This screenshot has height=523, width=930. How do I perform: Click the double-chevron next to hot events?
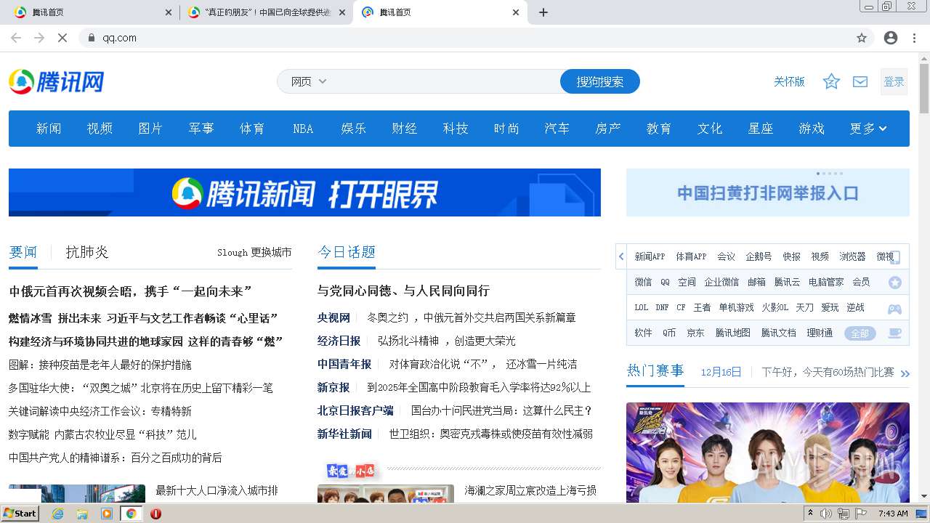905,373
